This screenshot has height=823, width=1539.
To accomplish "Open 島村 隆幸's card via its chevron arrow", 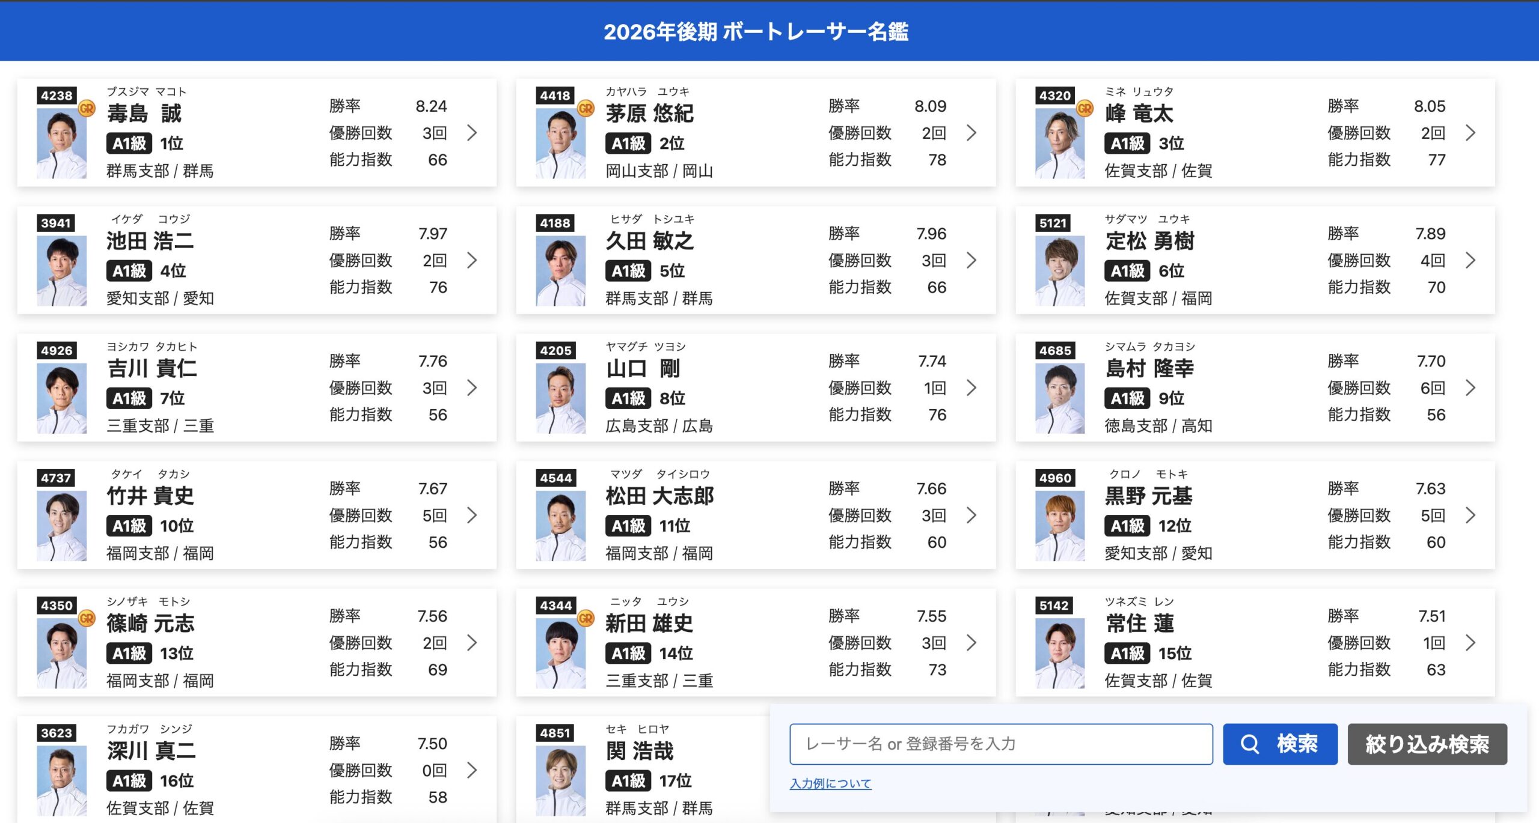I will [x=1470, y=387].
